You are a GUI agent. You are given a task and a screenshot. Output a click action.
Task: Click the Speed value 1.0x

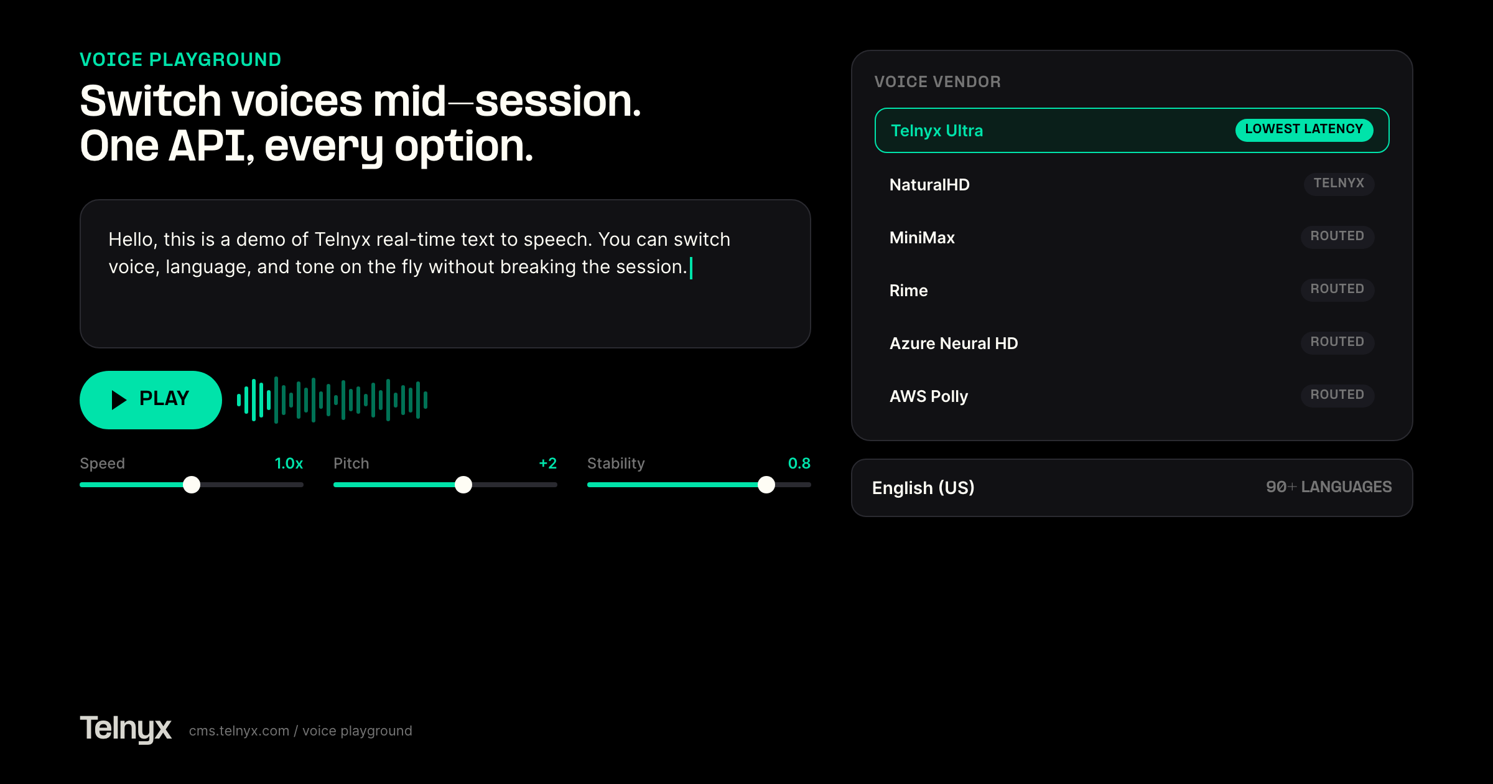coord(289,464)
